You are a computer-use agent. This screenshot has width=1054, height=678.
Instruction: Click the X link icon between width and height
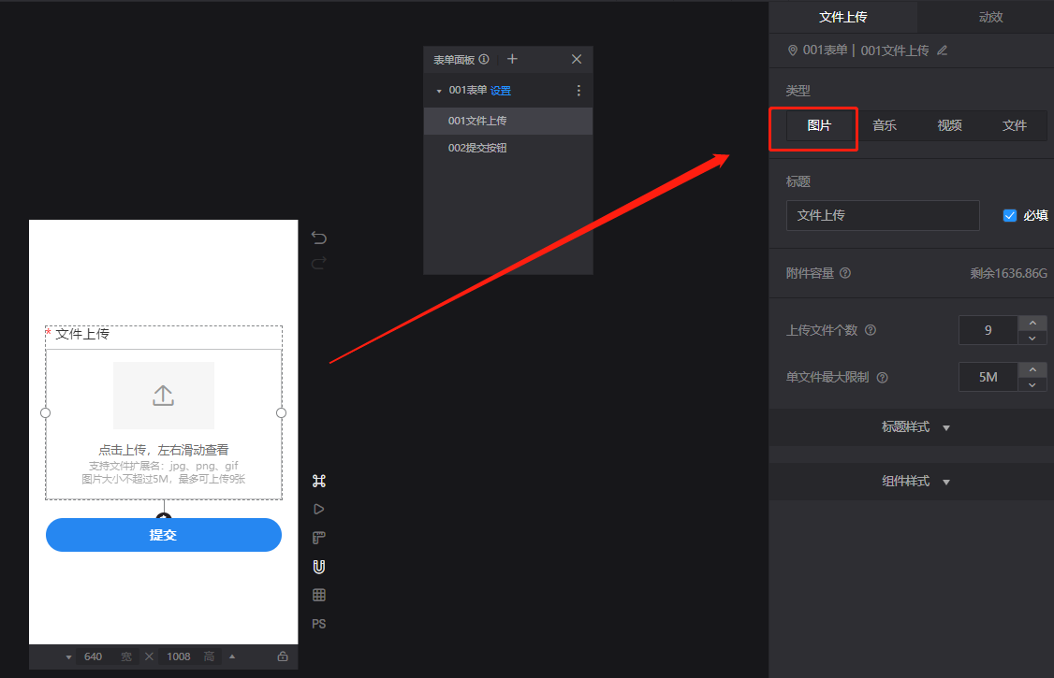click(149, 656)
